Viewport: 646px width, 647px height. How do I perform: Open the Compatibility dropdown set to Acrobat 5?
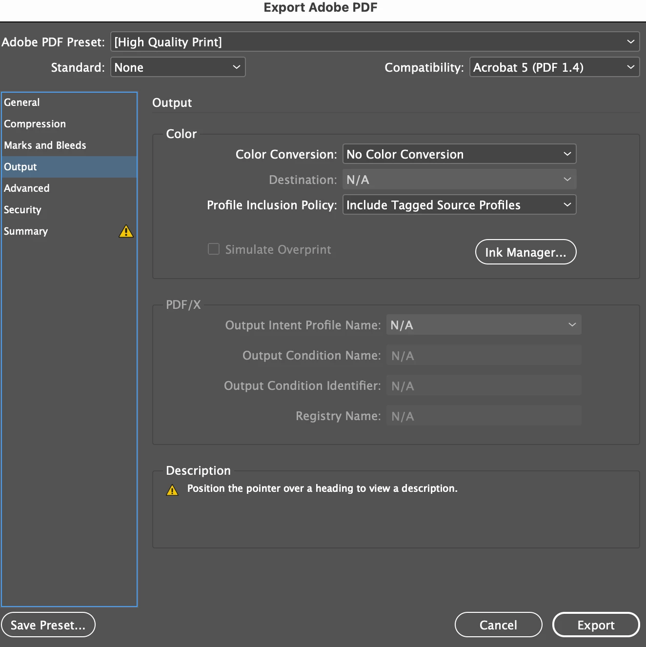pyautogui.click(x=555, y=67)
